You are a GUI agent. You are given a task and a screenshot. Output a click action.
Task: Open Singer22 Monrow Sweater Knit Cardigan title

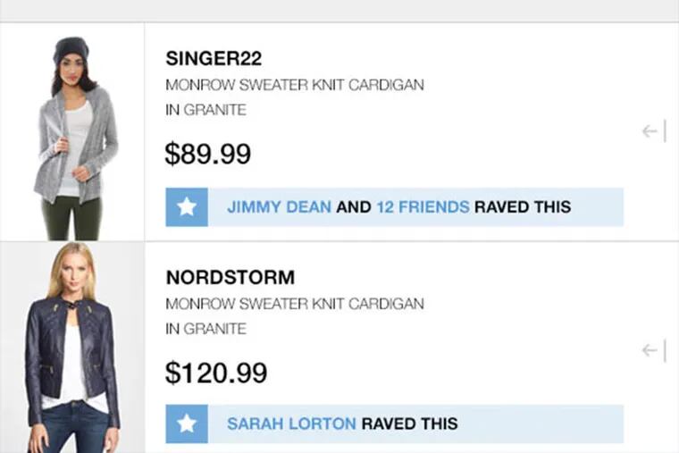pos(295,86)
